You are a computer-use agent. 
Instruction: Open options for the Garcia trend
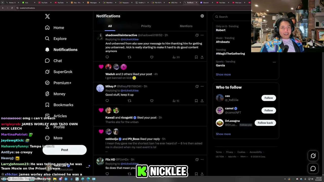click(274, 62)
